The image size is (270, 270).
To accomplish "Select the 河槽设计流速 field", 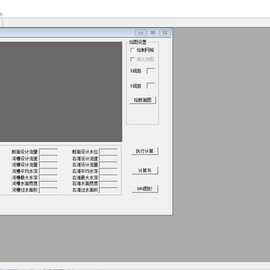I will pos(48,158).
